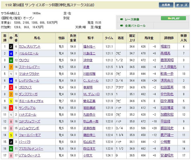Screen dimensions: 191x160
Task: Click the camera icon beside 全周パトロール
Action: pyautogui.click(x=121, y=26)
